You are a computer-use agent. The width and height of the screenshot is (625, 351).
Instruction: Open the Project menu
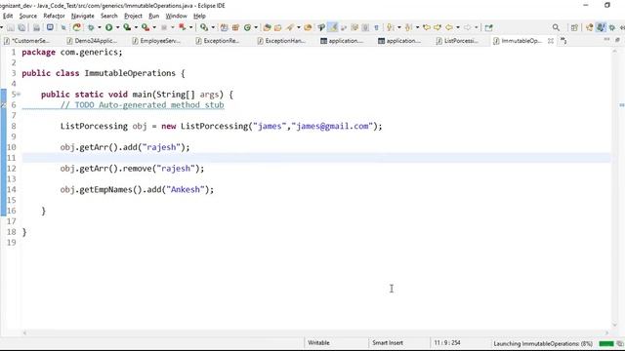pyautogui.click(x=133, y=16)
